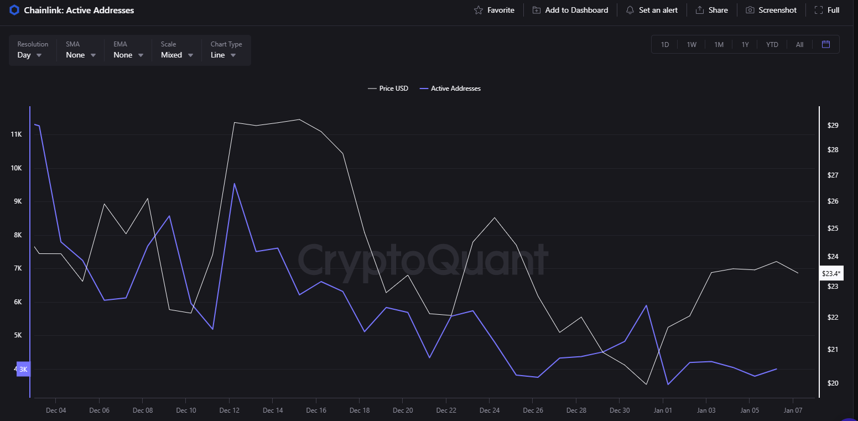Click the Full button label
The height and width of the screenshot is (421, 858).
(834, 10)
